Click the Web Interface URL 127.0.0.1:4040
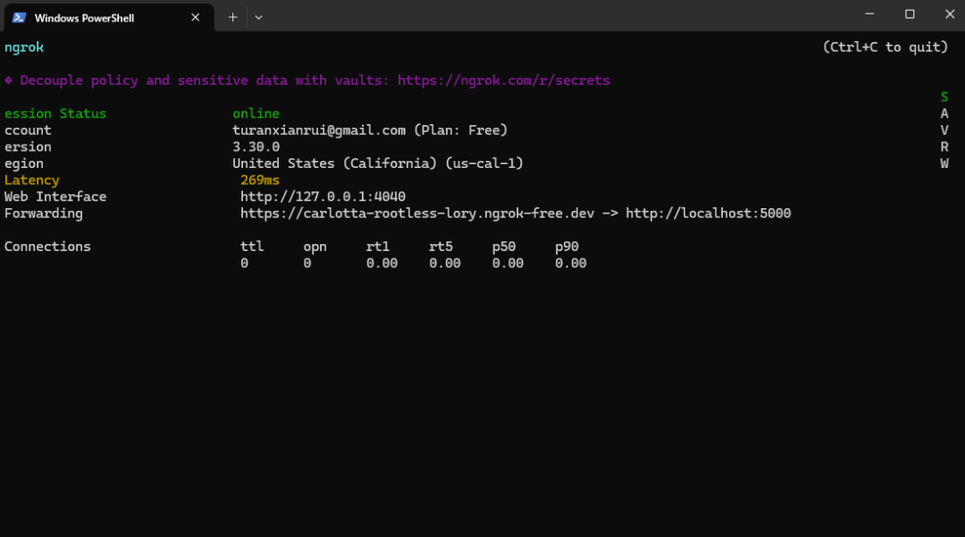This screenshot has height=537, width=965. tap(323, 197)
